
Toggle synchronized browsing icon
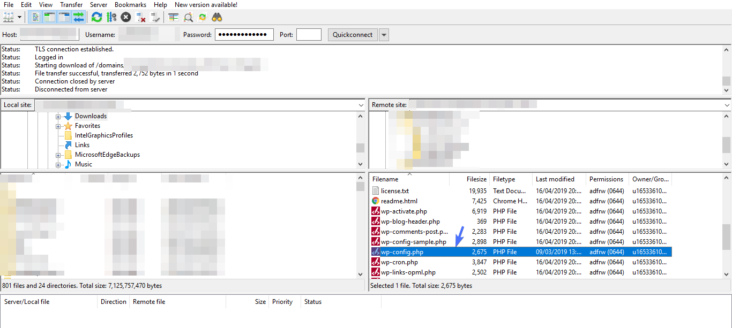203,17
